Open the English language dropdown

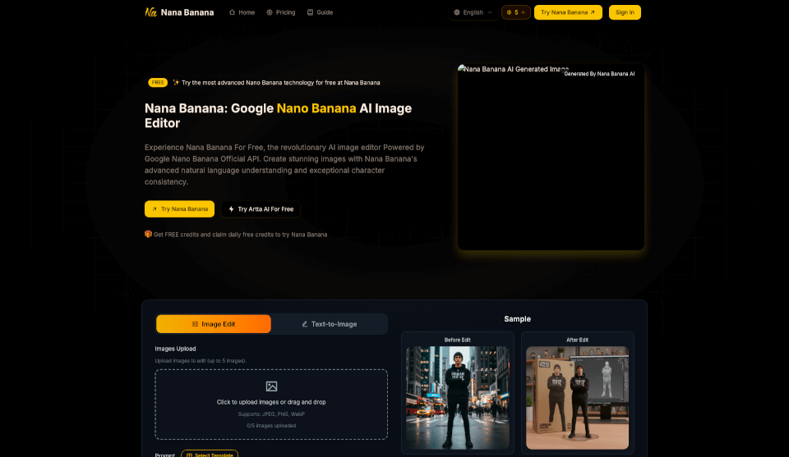[473, 12]
